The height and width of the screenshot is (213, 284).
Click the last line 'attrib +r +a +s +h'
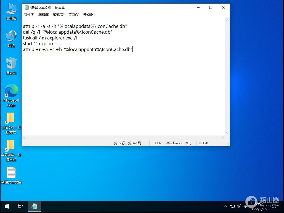click(78, 49)
